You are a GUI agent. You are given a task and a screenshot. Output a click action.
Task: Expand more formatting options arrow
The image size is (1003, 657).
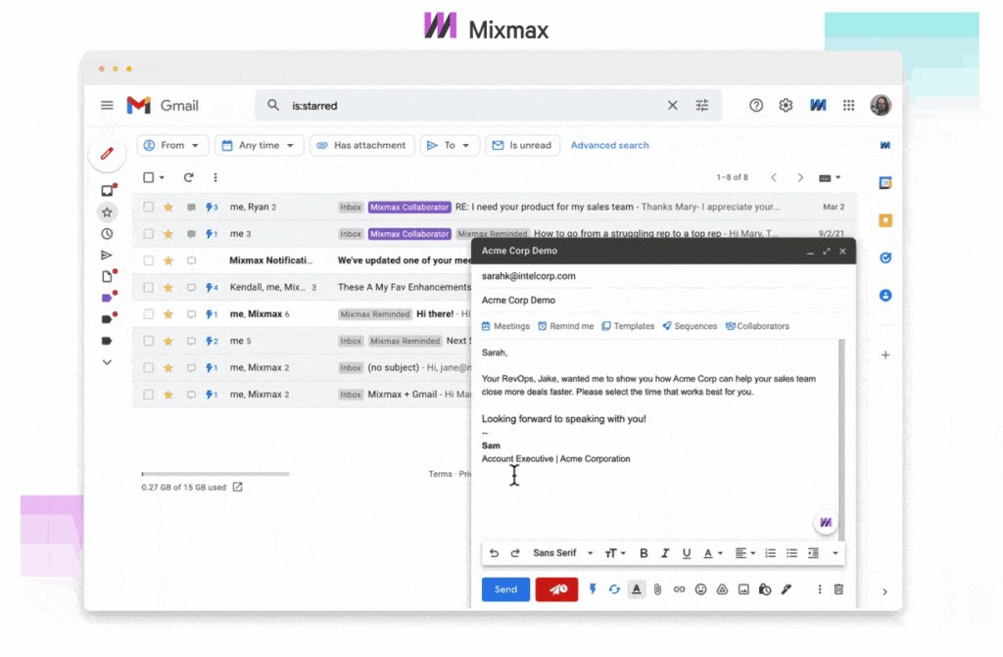(835, 553)
